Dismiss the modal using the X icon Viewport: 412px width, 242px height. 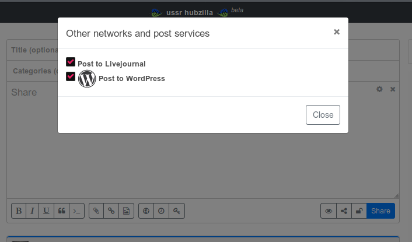point(337,31)
